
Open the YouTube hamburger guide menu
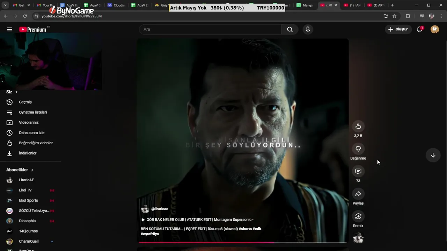tap(9, 30)
